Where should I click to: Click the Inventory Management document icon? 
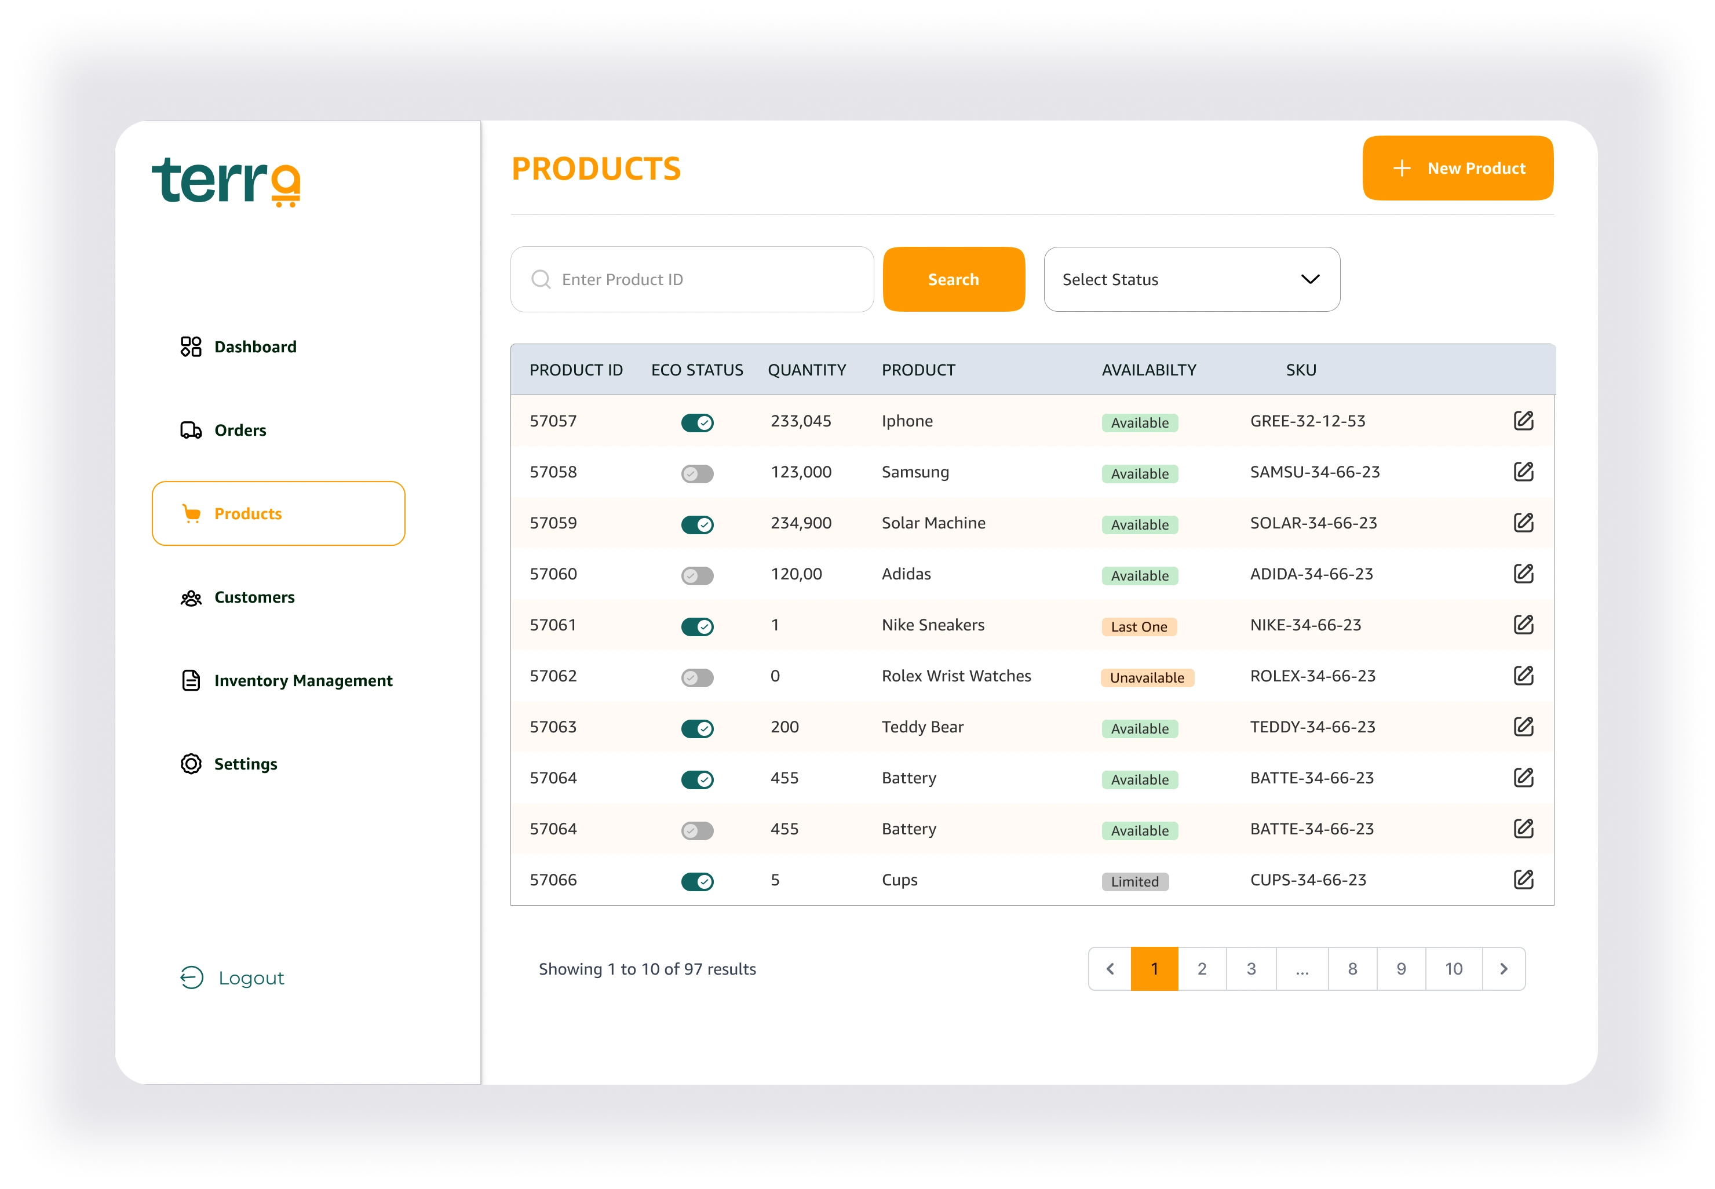point(191,680)
